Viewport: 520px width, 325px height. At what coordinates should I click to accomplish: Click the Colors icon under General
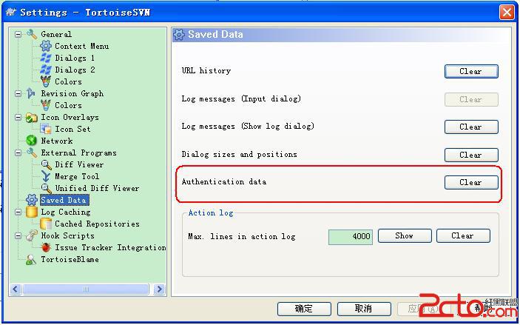click(46, 81)
